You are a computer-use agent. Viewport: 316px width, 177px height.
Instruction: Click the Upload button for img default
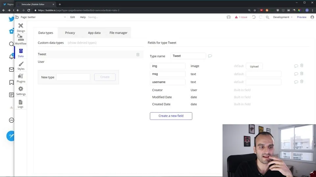click(x=254, y=66)
